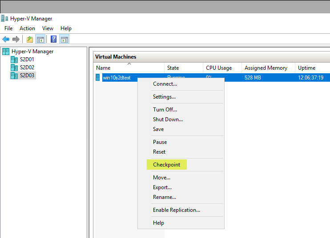Toggle the Show/Hide Console Tree icon
This screenshot has height=238, width=330.
click(x=40, y=39)
